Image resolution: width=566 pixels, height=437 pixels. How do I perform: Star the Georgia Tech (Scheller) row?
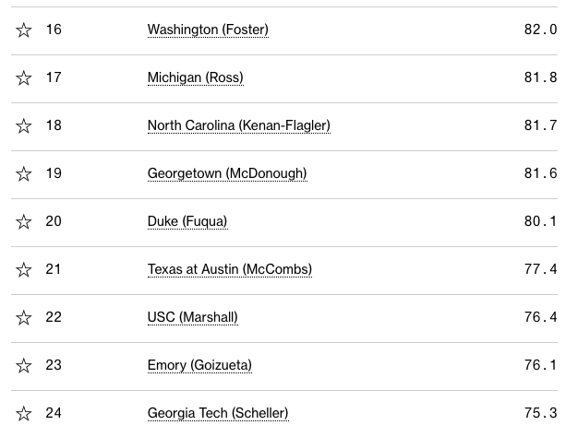(x=24, y=414)
